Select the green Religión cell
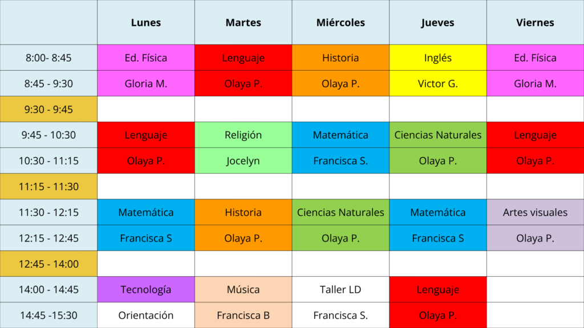The height and width of the screenshot is (328, 584). click(x=244, y=135)
